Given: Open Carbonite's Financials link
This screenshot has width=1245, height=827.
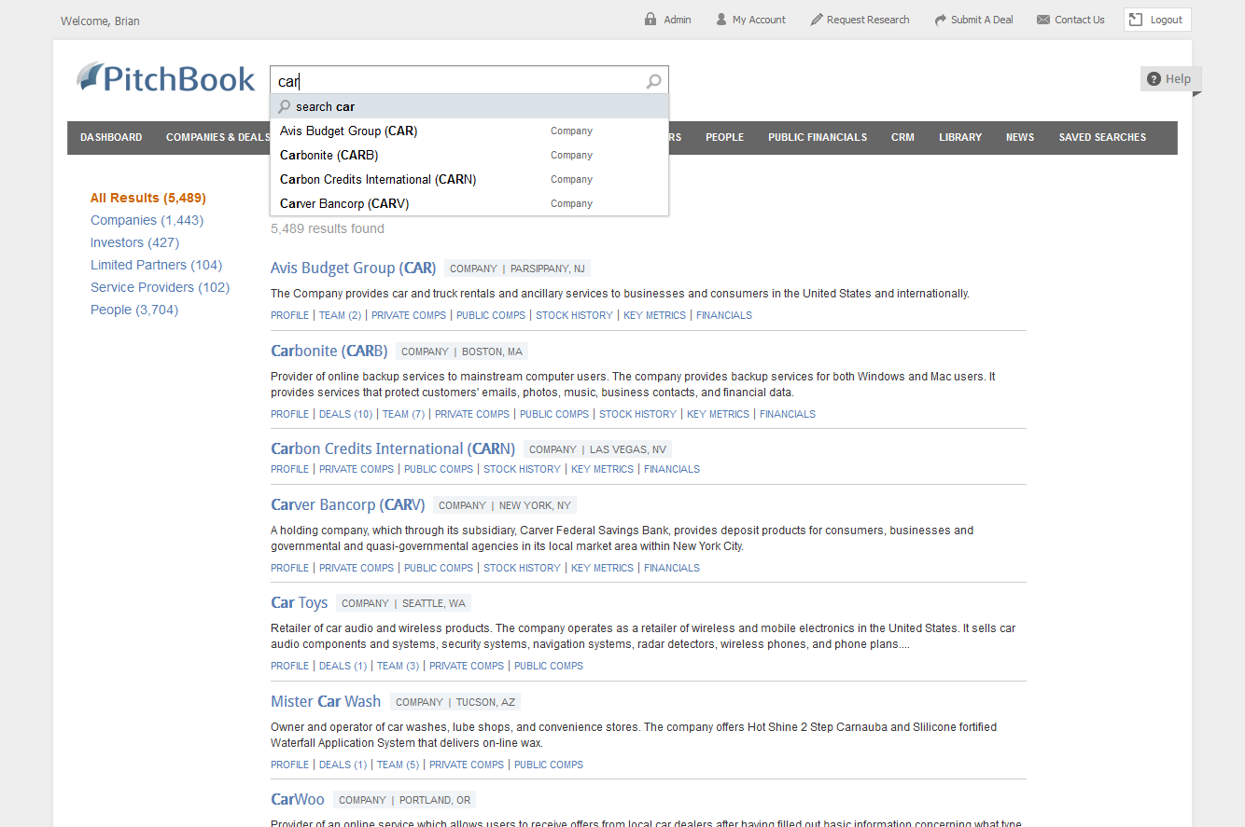Looking at the screenshot, I should (788, 414).
